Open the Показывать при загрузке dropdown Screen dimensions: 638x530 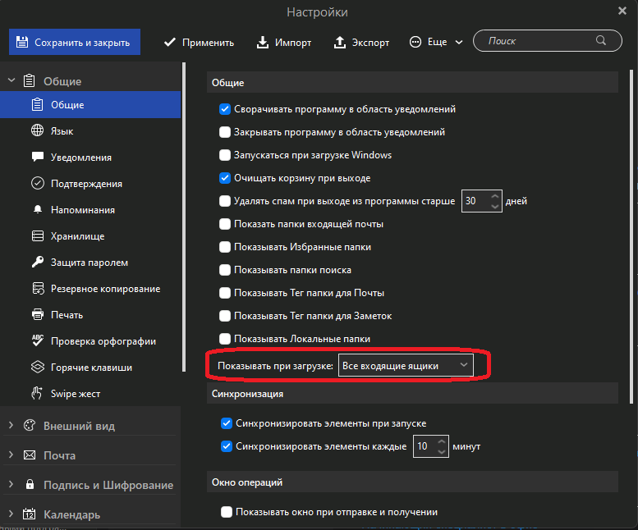pos(406,365)
